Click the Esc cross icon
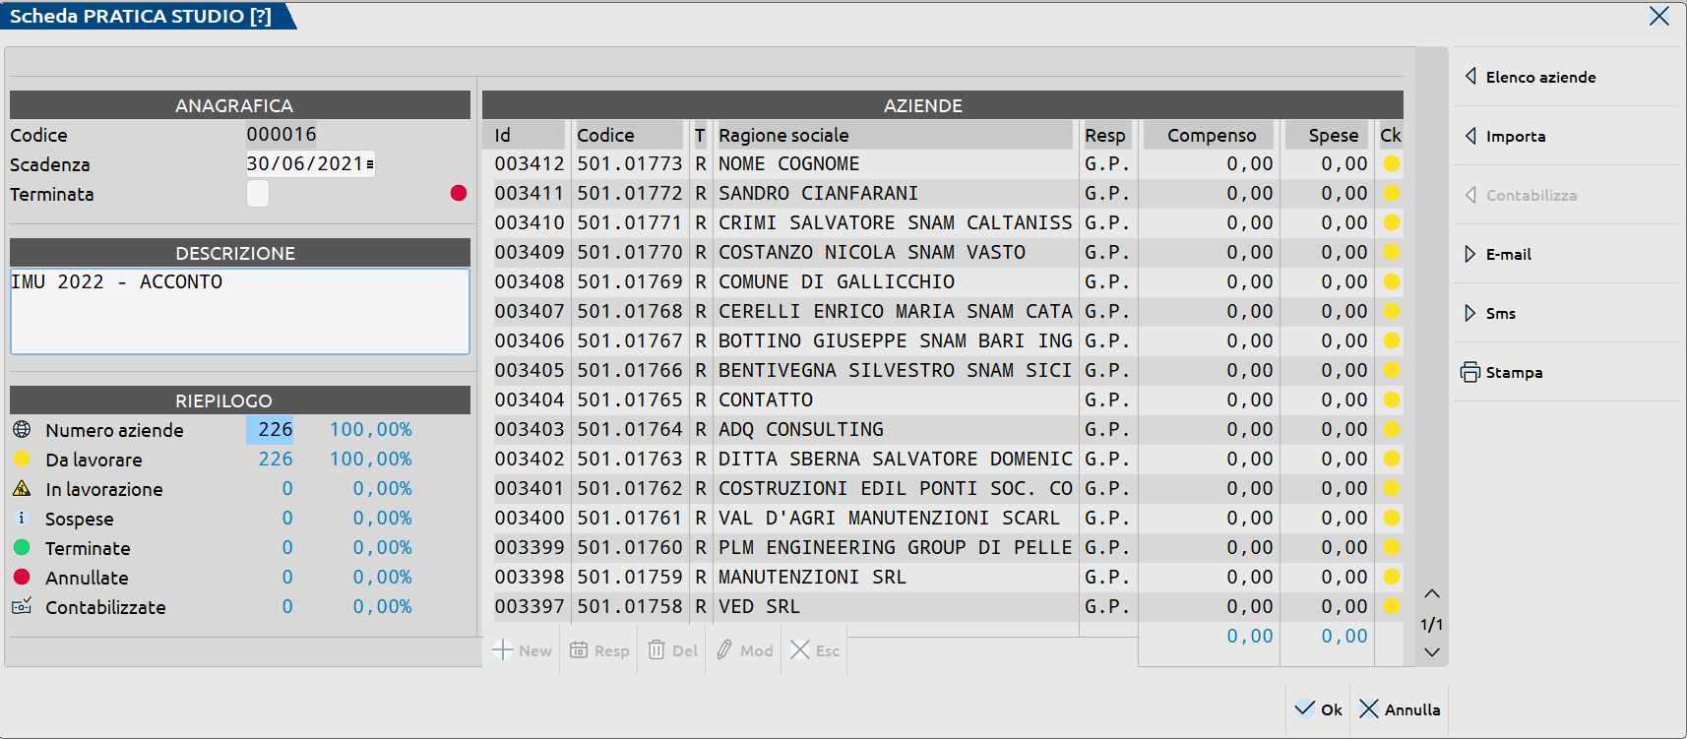Viewport: 1687px width, 739px height. click(x=800, y=650)
